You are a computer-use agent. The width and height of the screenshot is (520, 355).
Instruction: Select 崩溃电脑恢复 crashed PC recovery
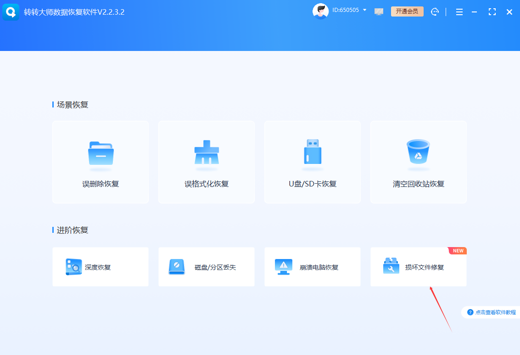pos(312,267)
